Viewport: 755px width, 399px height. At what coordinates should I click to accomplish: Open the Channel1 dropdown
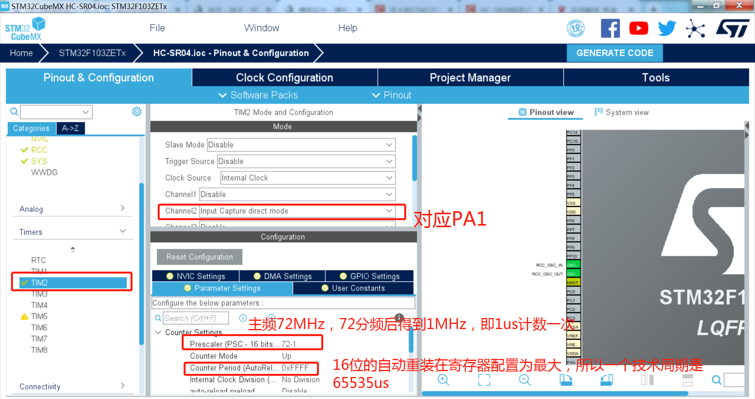(297, 194)
